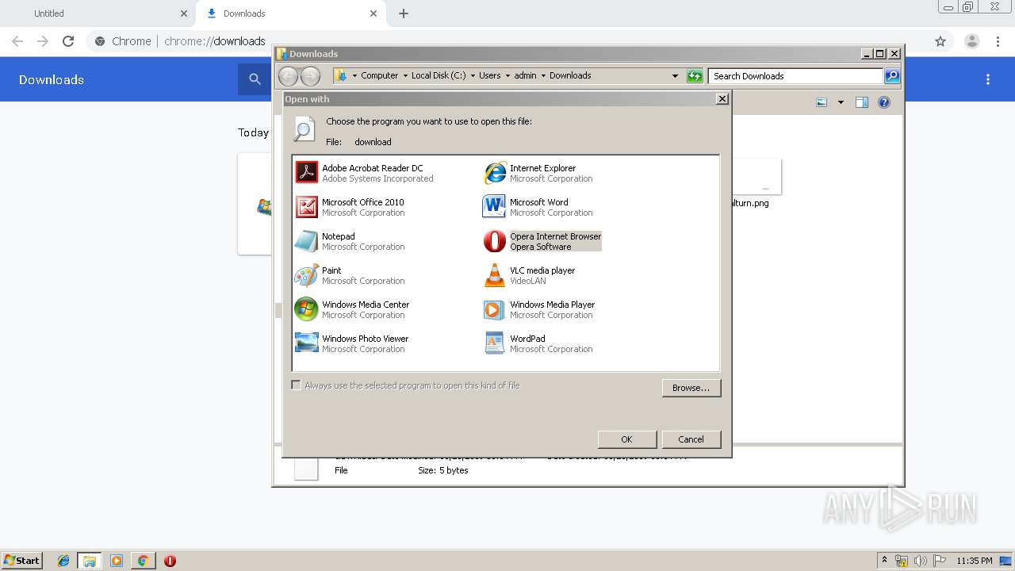Click show desktop button
The height and width of the screenshot is (571, 1015).
click(x=1005, y=561)
